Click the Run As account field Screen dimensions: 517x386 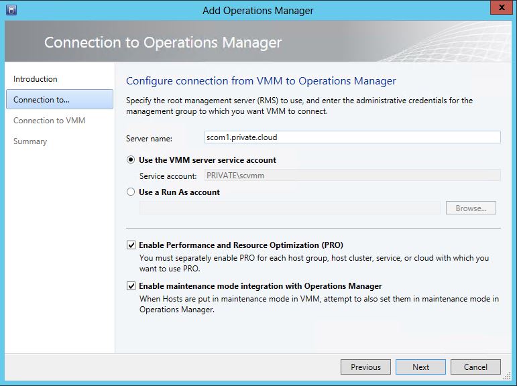pos(290,208)
